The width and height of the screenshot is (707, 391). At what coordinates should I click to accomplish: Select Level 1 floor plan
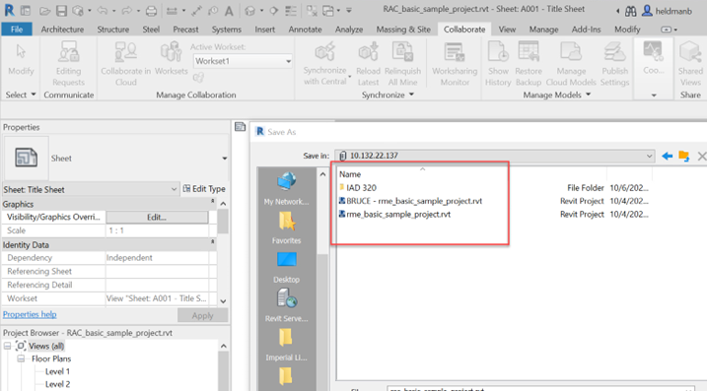pos(57,371)
